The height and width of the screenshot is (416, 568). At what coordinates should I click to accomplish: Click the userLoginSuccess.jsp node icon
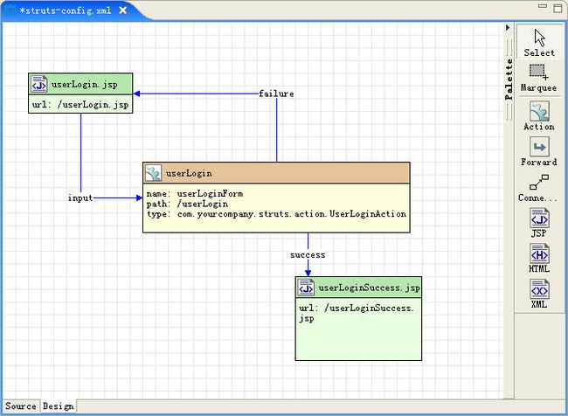[x=306, y=288]
